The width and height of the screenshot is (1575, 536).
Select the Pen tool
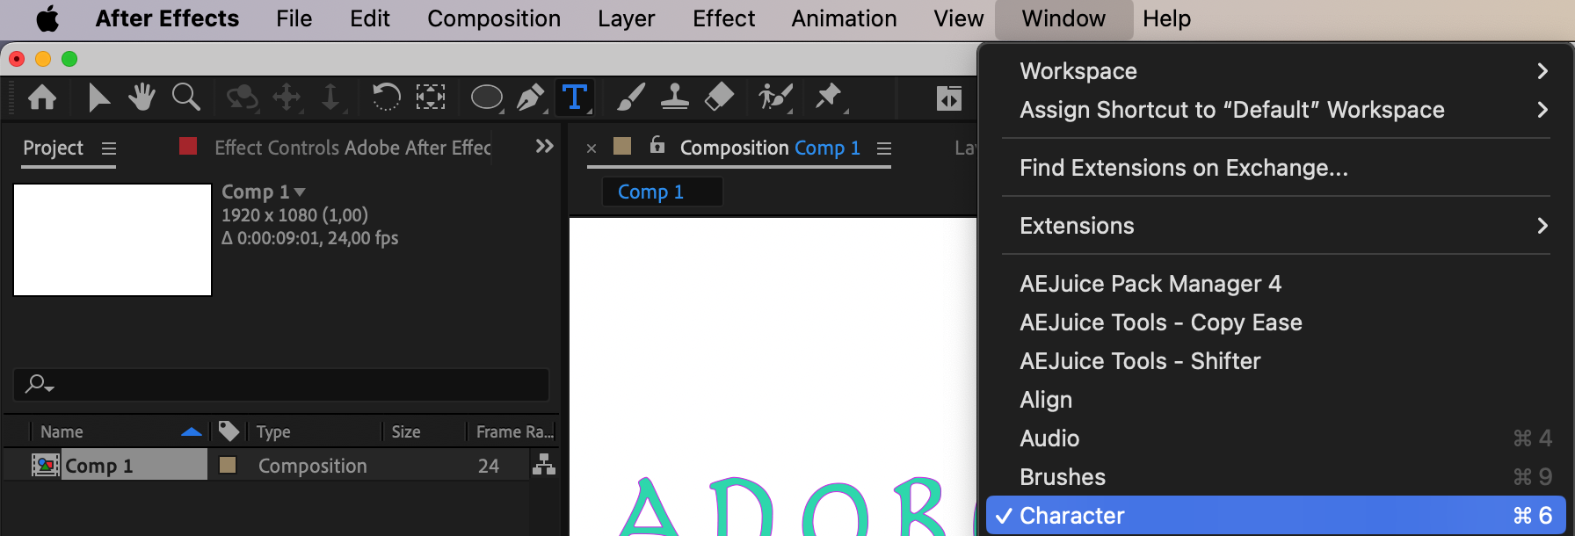[531, 98]
